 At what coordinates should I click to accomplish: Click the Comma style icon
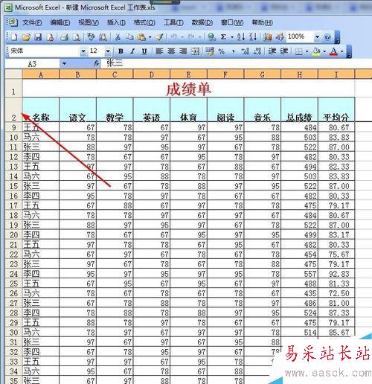pos(234,51)
